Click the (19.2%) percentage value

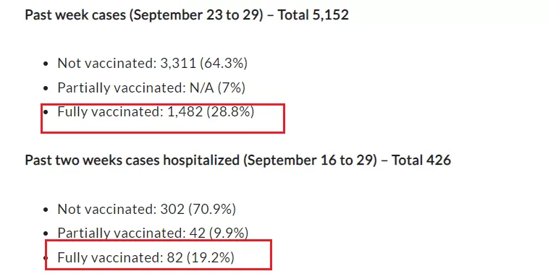tap(211, 257)
